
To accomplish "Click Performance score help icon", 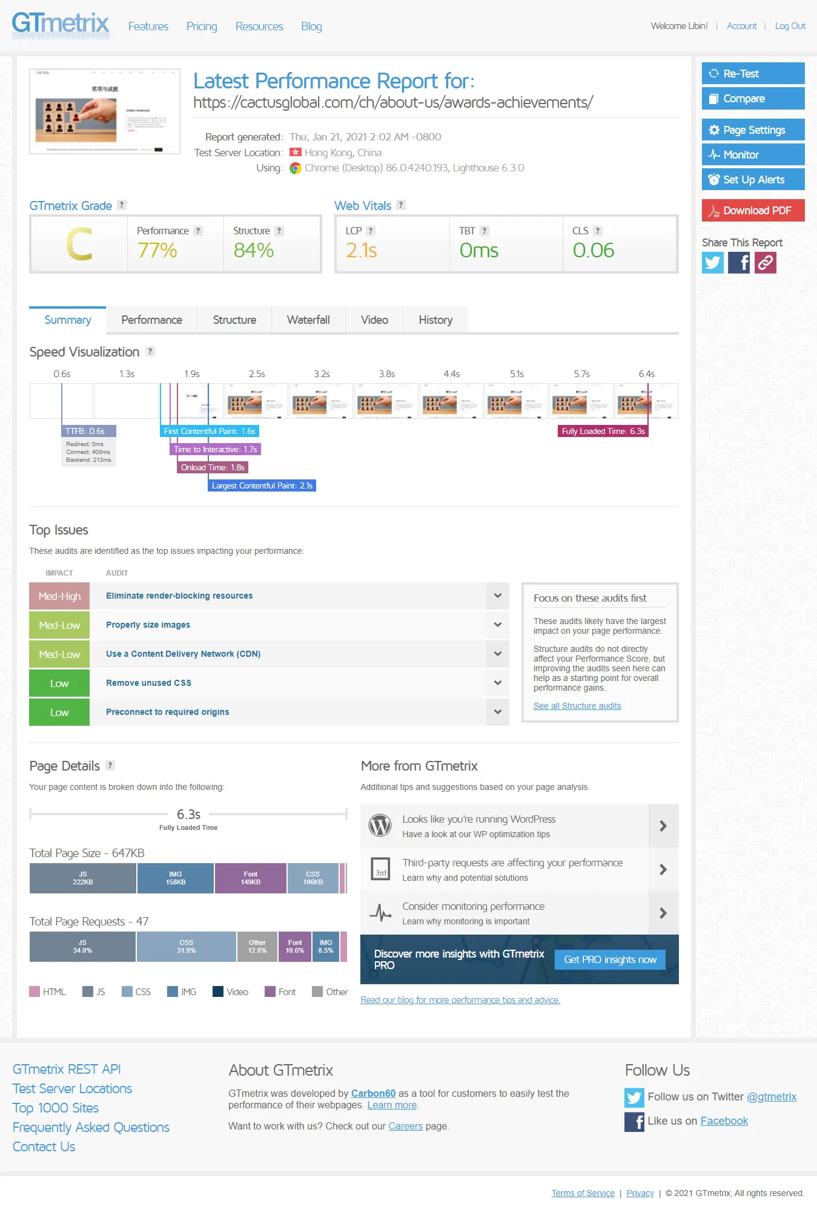I will coord(198,231).
